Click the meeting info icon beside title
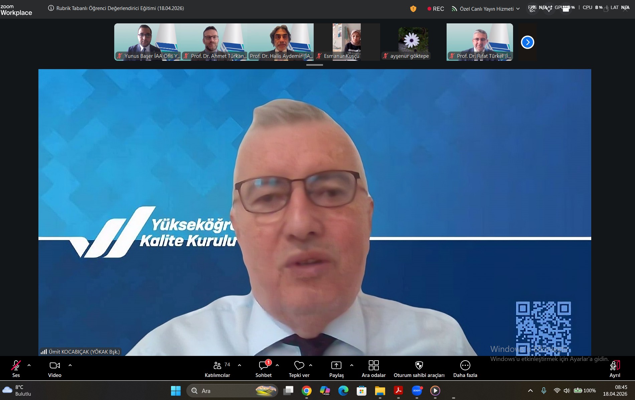 point(51,8)
